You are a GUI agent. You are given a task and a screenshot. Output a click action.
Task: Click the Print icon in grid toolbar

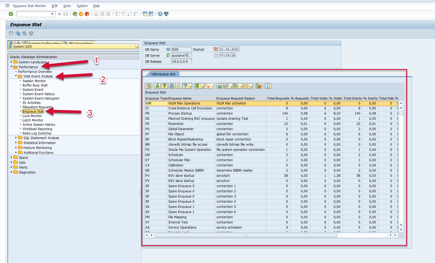220,86
